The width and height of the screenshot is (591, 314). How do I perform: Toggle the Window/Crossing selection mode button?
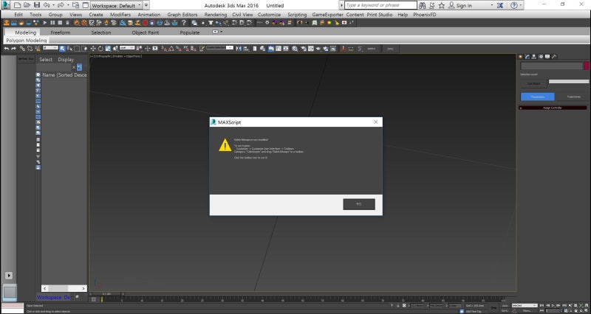pos(84,49)
